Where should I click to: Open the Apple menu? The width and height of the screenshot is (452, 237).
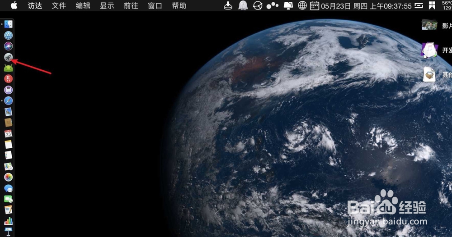tap(14, 5)
